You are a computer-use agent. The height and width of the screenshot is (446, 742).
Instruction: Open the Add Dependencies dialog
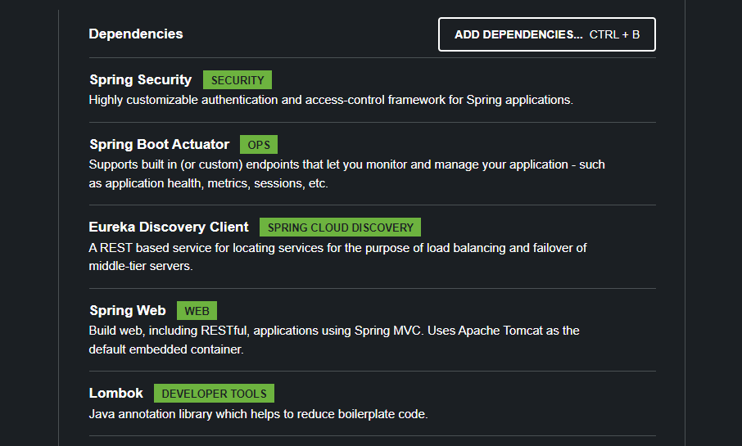(546, 34)
